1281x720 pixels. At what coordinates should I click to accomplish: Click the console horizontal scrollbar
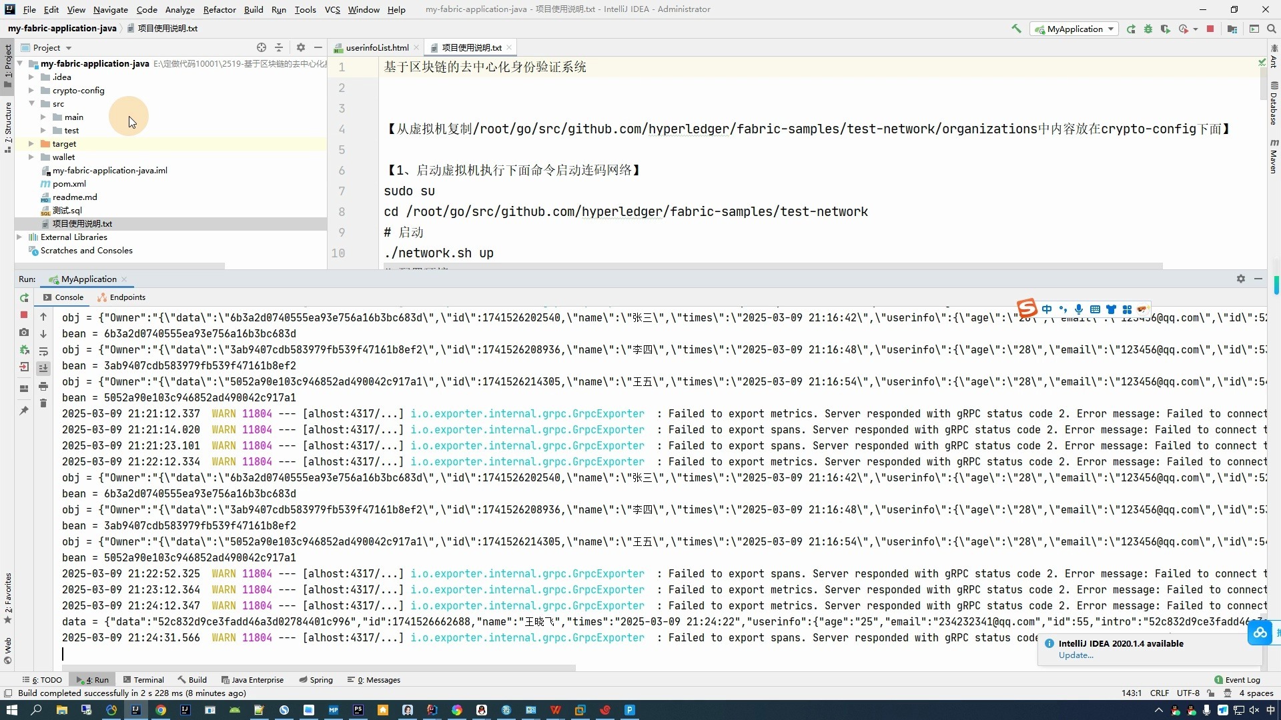(319, 667)
